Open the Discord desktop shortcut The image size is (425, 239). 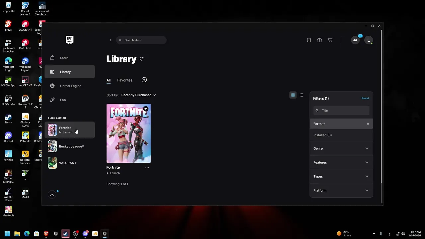coord(8,137)
